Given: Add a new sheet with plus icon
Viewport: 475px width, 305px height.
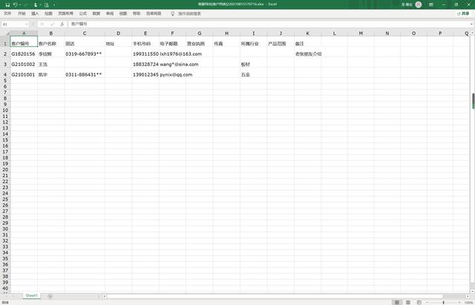Looking at the screenshot, I should [50, 296].
